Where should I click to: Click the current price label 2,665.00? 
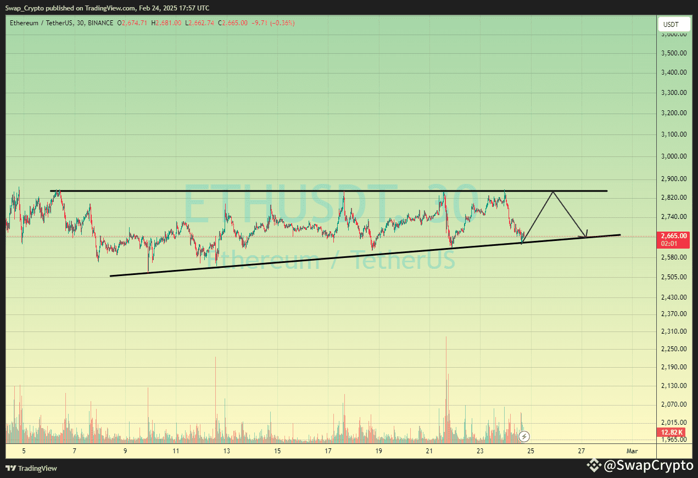tap(674, 235)
